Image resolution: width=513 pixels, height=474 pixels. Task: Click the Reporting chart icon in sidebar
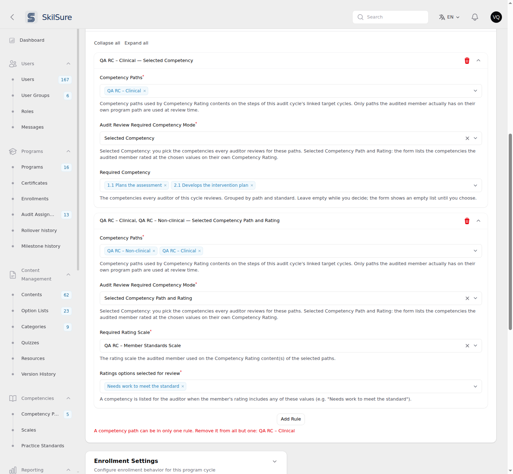tap(13, 470)
